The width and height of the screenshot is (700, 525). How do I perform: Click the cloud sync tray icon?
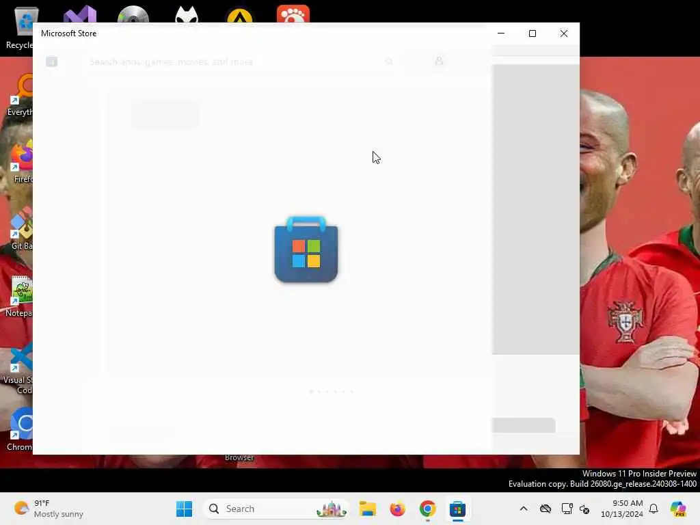coord(545,509)
